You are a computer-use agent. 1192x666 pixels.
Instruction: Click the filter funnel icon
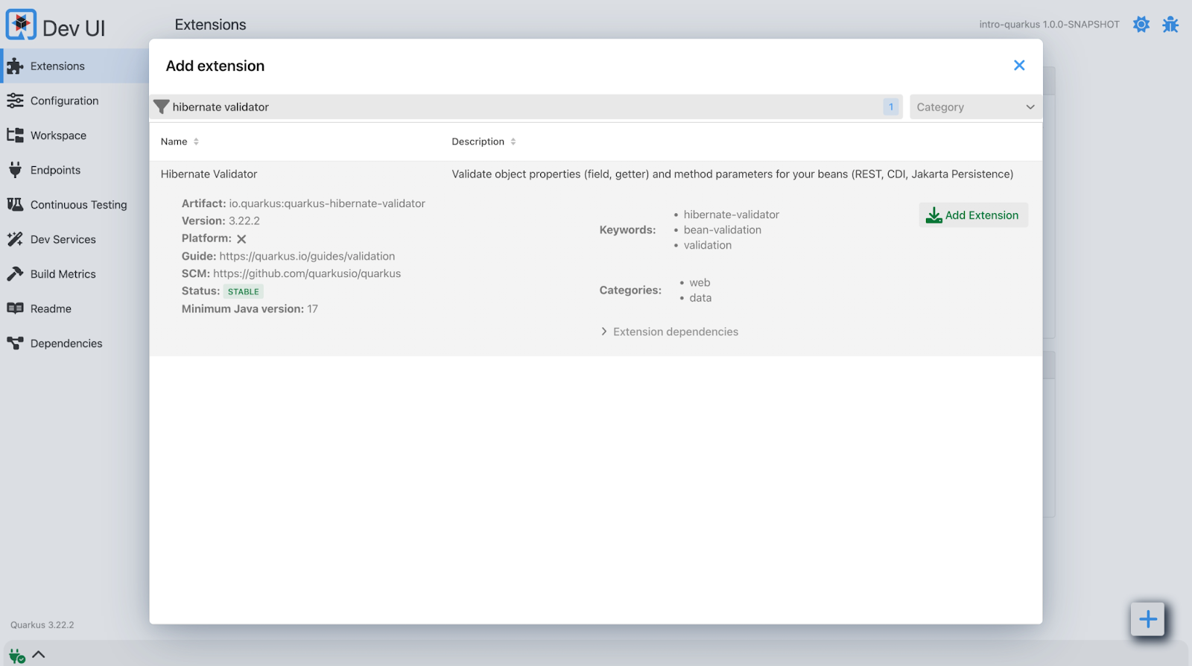[161, 107]
